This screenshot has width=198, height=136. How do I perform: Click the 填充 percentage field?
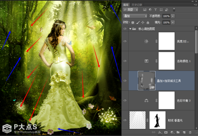(166, 23)
